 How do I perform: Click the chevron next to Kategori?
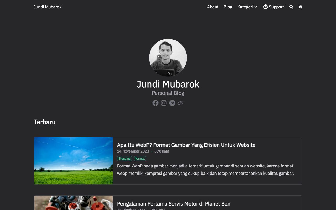(256, 7)
